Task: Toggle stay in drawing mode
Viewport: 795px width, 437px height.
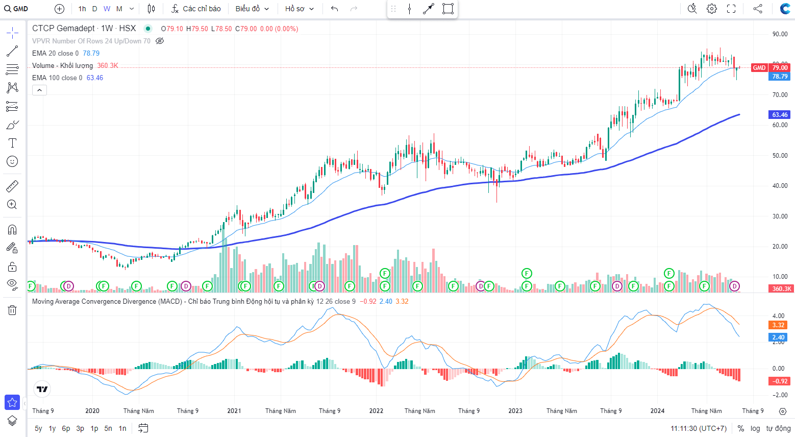Action: click(12, 248)
